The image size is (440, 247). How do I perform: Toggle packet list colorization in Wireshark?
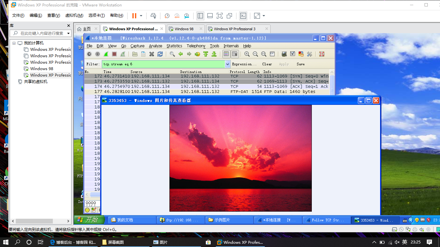coord(226,54)
